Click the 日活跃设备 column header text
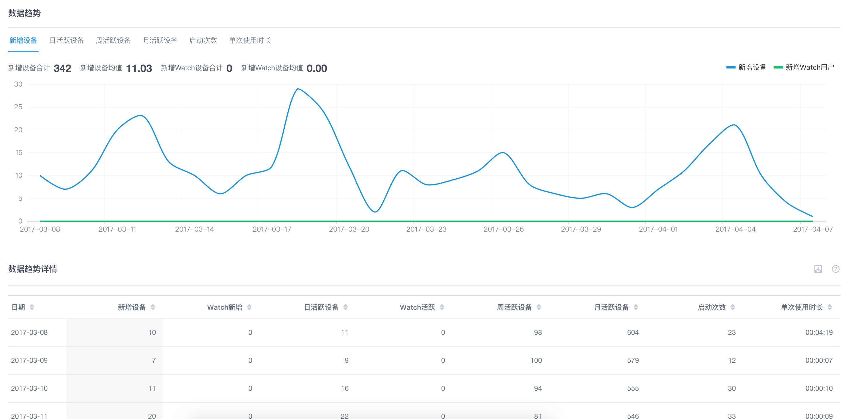This screenshot has width=848, height=419. [321, 307]
